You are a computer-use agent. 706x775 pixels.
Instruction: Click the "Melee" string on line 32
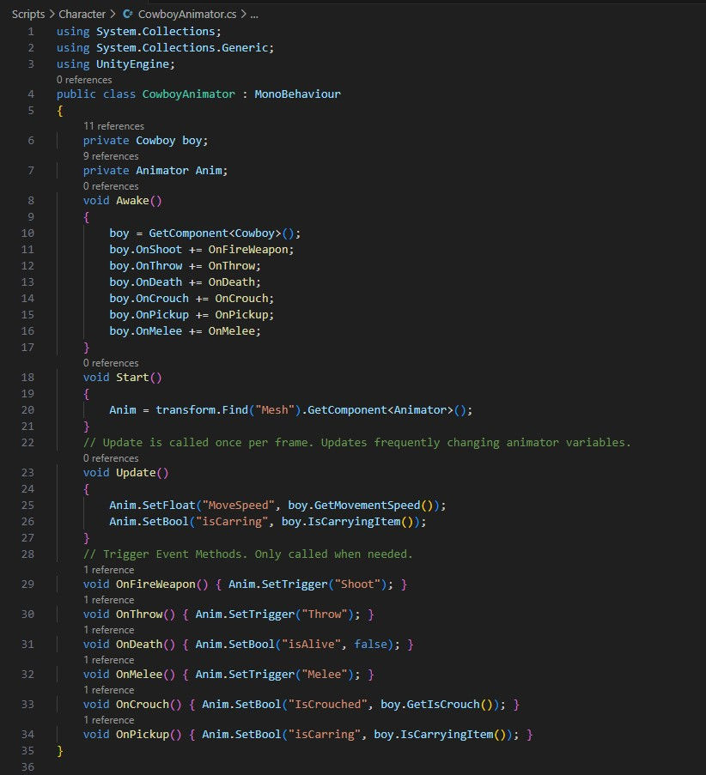click(x=324, y=675)
